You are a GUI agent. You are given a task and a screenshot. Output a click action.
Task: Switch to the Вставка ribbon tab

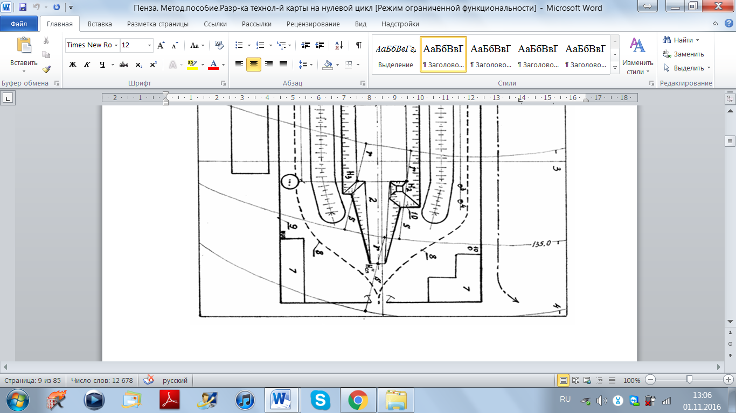tap(100, 24)
